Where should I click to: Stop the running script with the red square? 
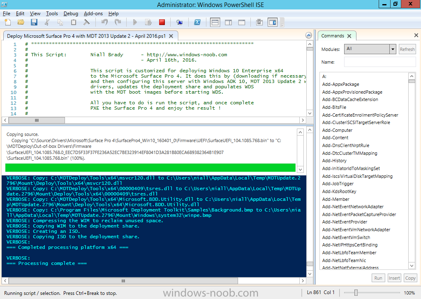pos(162,22)
